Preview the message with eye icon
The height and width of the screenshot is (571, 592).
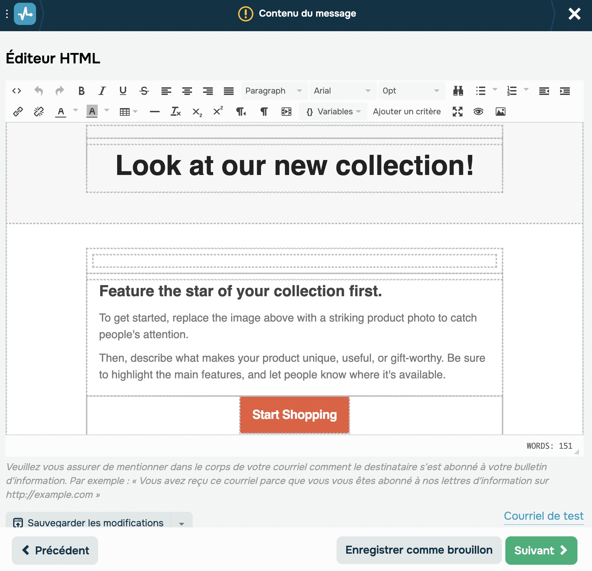click(478, 112)
